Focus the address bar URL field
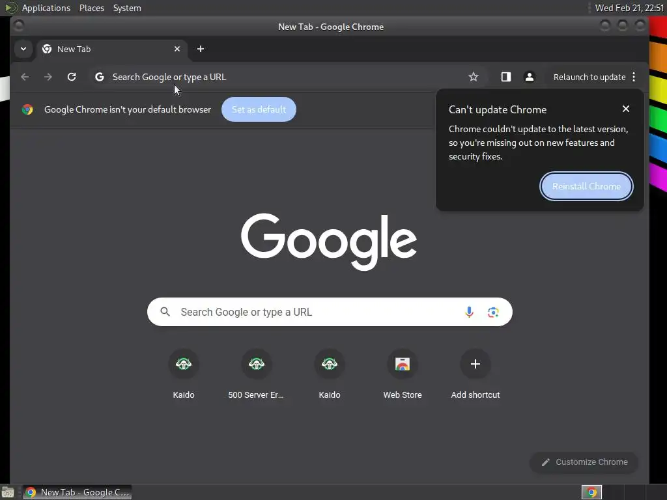 (x=281, y=77)
